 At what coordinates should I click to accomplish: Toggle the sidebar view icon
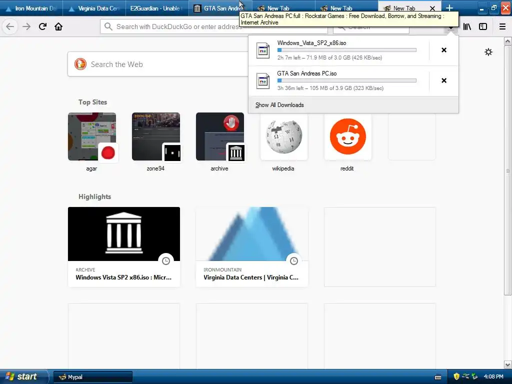483,26
